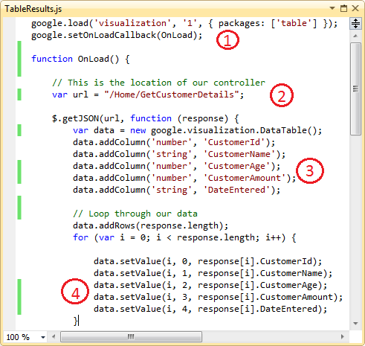Click the "/Home/GetCustomerDetails" url string
Image resolution: width=365 pixels, height=346 pixels.
coord(172,94)
